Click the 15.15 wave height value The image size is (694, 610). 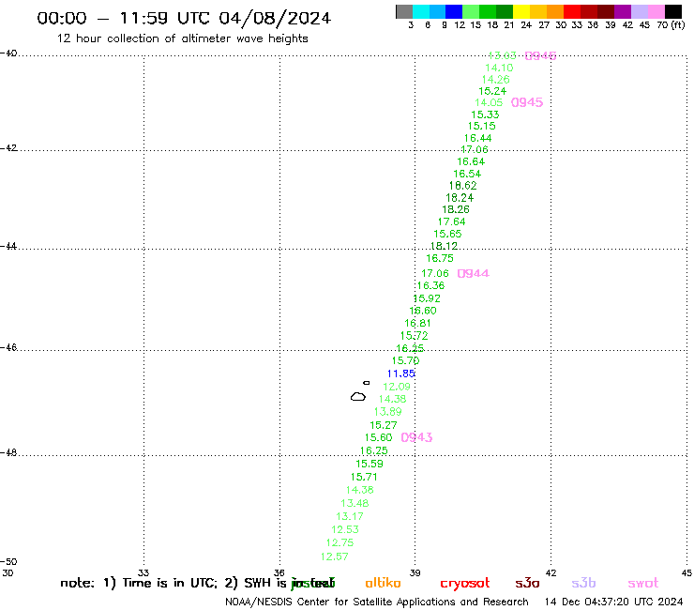(482, 127)
